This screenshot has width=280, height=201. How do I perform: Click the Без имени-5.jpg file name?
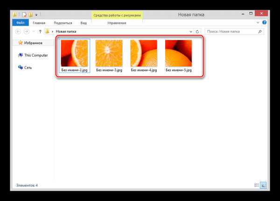point(179,70)
